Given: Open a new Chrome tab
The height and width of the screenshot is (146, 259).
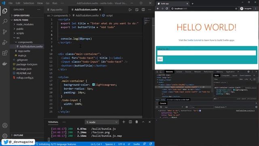Looking at the screenshot, I should click(x=193, y=4).
